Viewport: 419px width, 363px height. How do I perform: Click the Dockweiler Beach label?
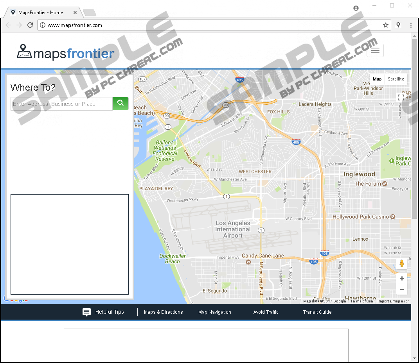coord(173,259)
